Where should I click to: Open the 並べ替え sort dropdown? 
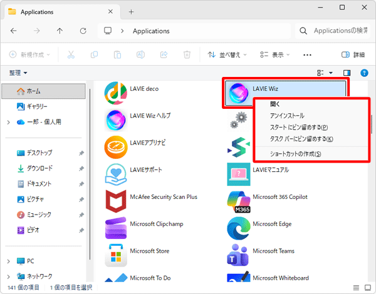click(x=227, y=55)
